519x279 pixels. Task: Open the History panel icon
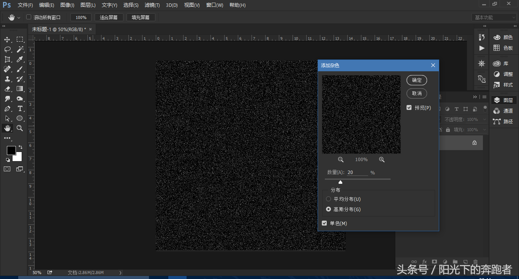pos(482,37)
